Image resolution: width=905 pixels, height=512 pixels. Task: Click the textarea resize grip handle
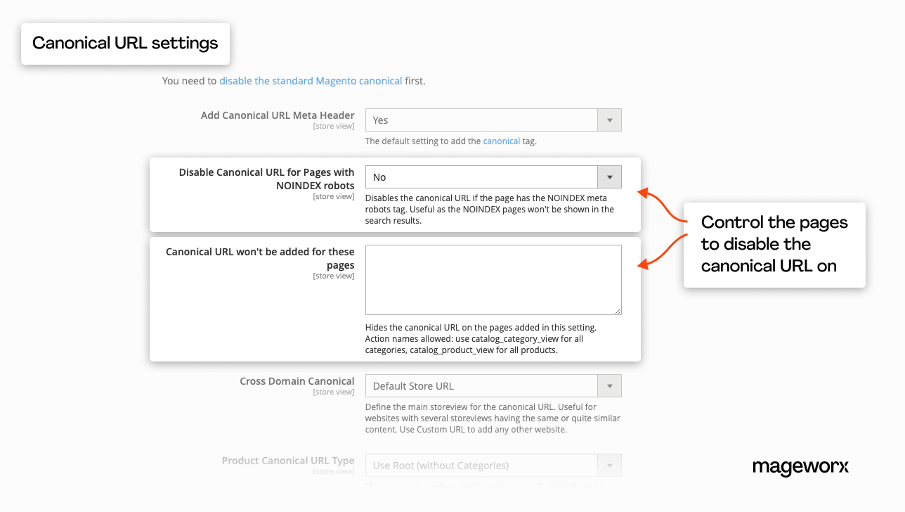pyautogui.click(x=618, y=312)
